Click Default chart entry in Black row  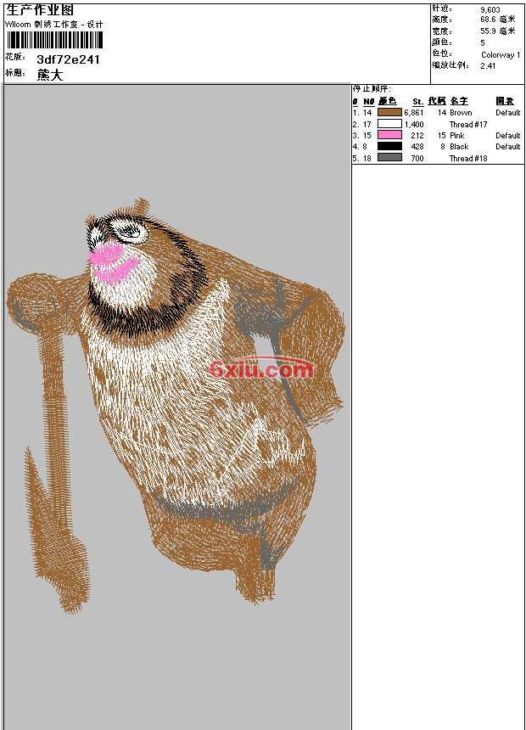tap(508, 147)
